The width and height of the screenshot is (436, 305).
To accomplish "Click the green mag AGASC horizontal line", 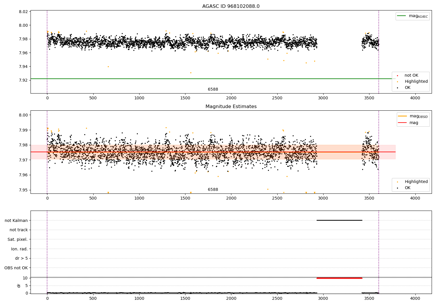I will [x=213, y=79].
